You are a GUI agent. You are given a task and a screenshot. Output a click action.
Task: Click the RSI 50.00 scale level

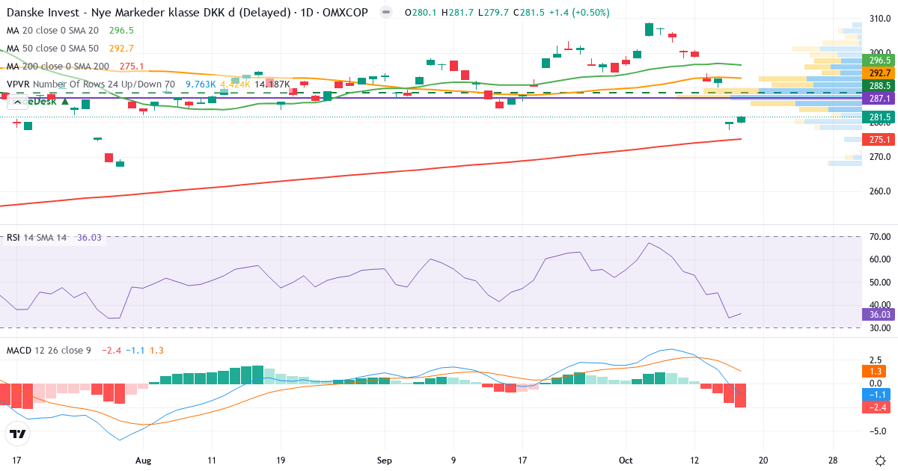click(879, 283)
